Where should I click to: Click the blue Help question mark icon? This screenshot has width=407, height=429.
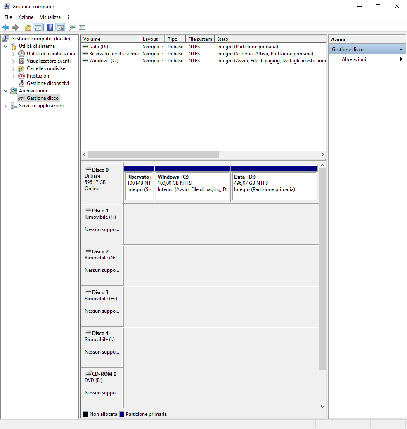tap(50, 28)
